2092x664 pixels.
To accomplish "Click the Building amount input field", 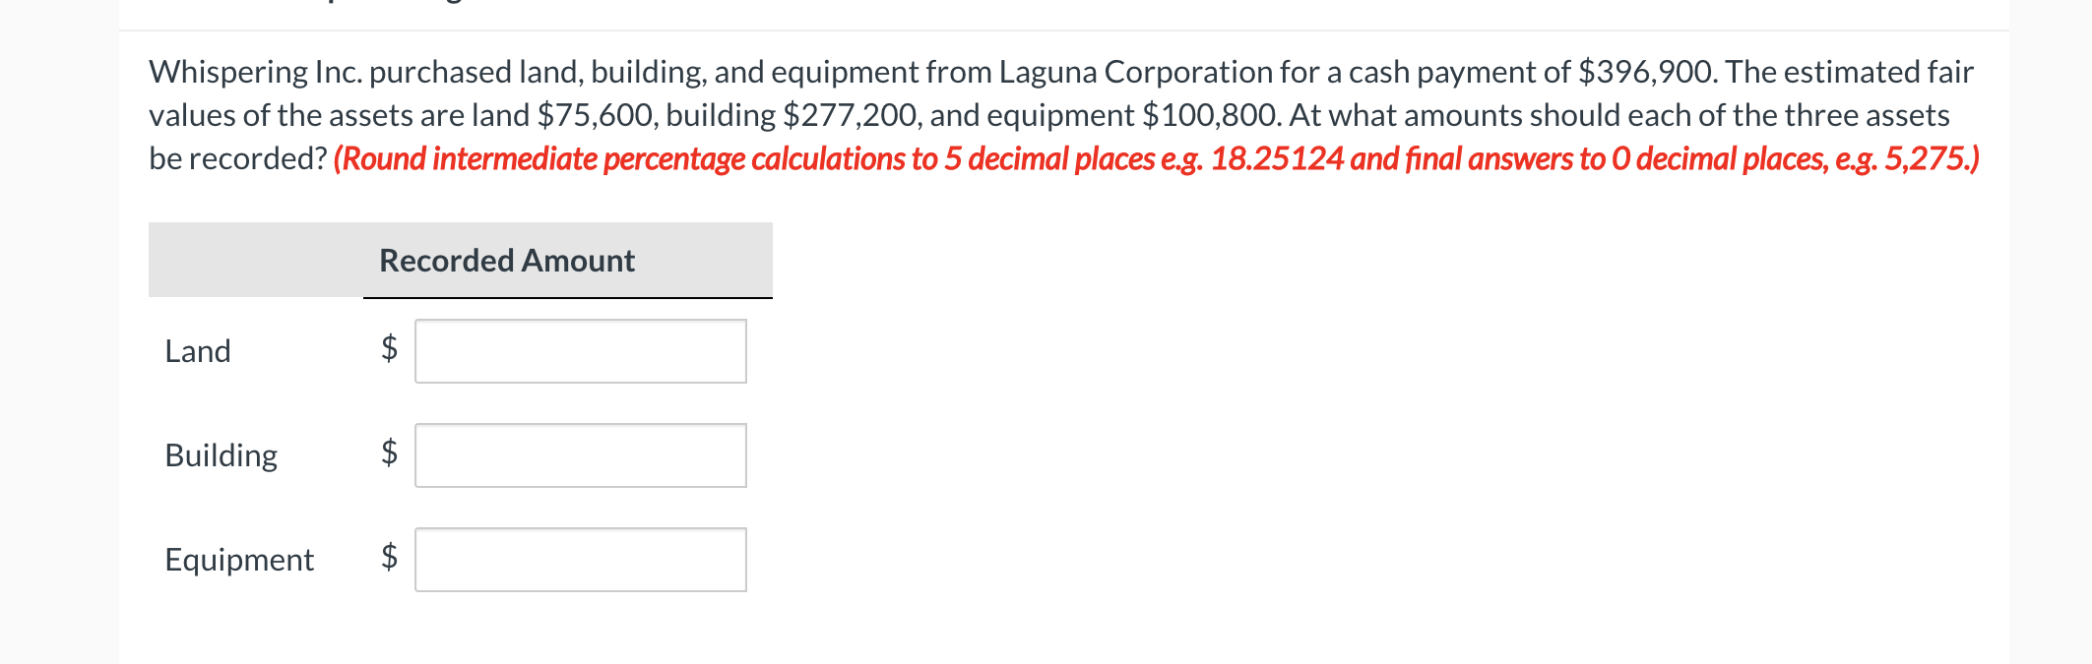I will (581, 454).
